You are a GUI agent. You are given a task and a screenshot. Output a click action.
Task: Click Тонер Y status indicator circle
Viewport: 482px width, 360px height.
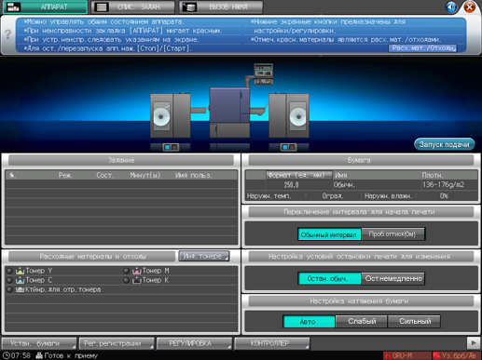pos(9,271)
